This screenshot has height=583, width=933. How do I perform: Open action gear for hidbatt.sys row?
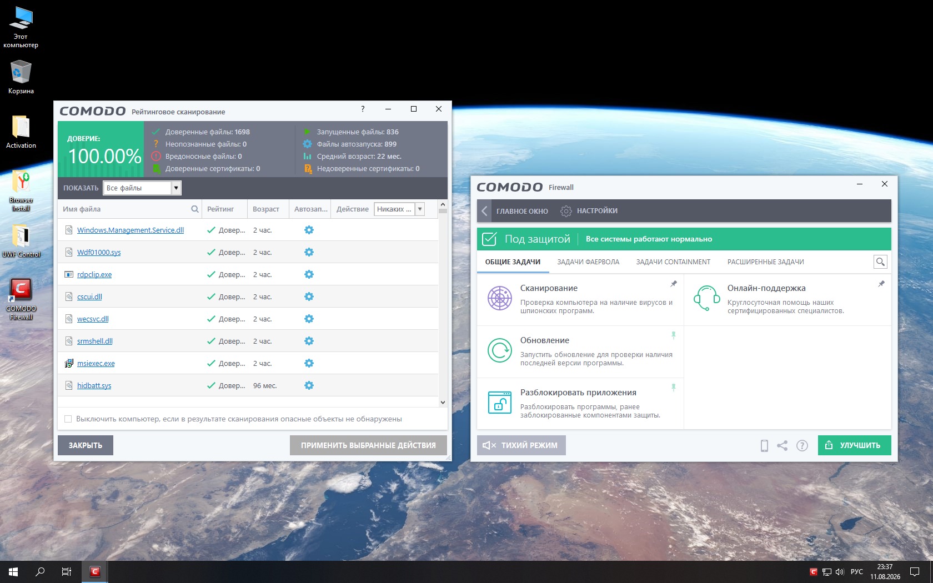point(309,385)
